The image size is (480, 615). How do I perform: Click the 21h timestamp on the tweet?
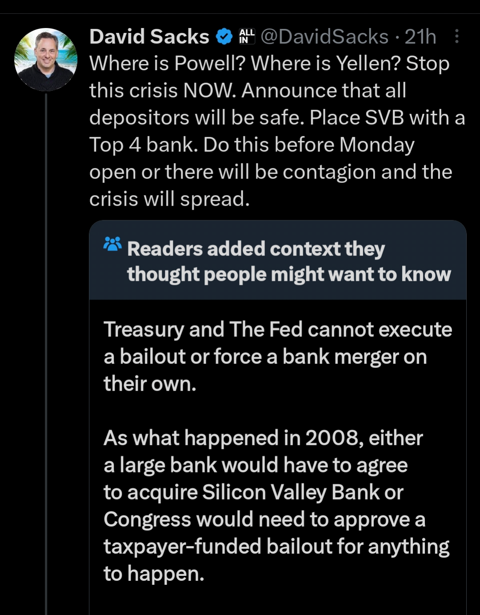[x=420, y=36]
